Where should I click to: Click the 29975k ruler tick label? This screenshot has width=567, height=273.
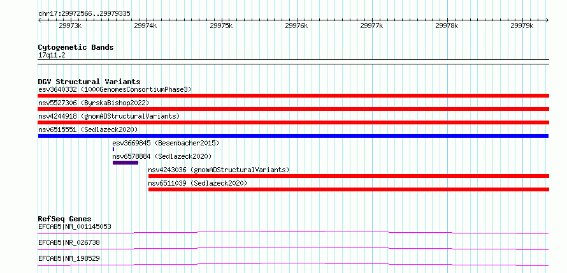pyautogui.click(x=220, y=26)
